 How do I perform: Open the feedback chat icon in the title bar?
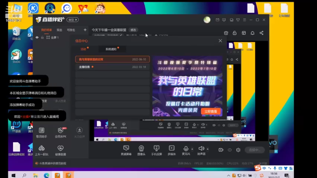224,20
